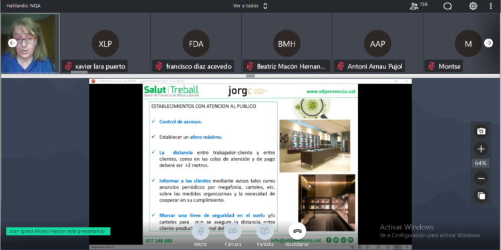Click the upper jewelry store photo
The width and height of the screenshot is (501, 250).
click(x=315, y=146)
